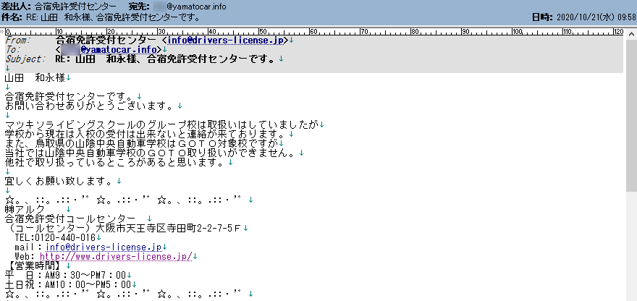
Task: Click the date 2020/10/21(水) 09:58
Action: point(595,17)
